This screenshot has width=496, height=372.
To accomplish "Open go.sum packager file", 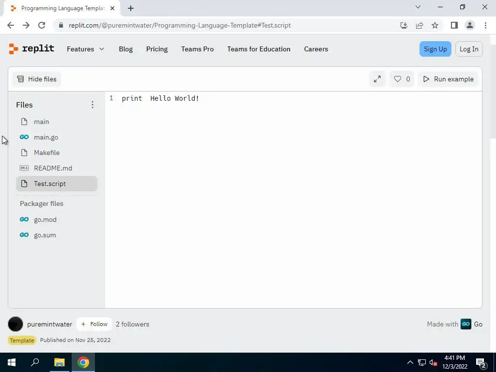I will click(57, 235).
